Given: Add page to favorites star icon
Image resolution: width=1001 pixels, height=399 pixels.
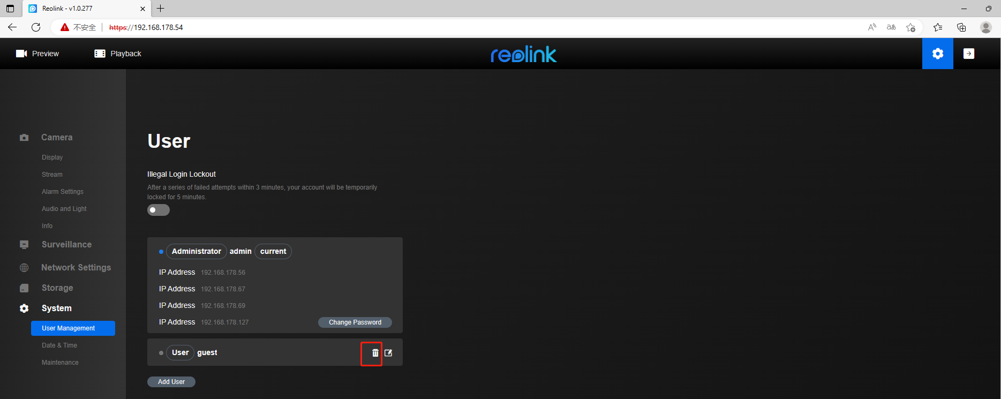Looking at the screenshot, I should [910, 27].
